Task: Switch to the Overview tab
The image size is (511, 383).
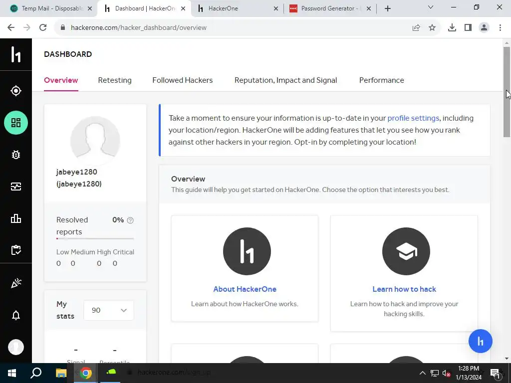Action: pyautogui.click(x=61, y=80)
